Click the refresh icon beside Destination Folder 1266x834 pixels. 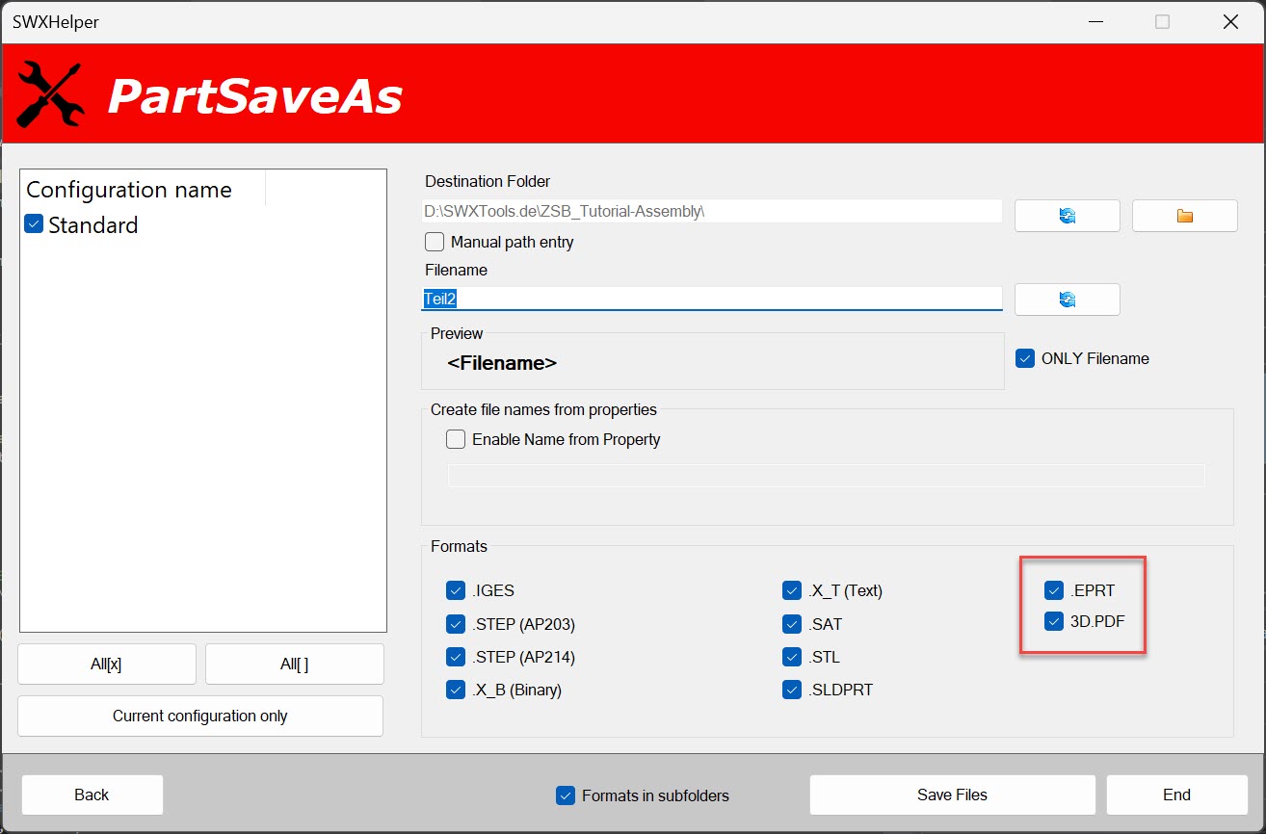(x=1067, y=215)
